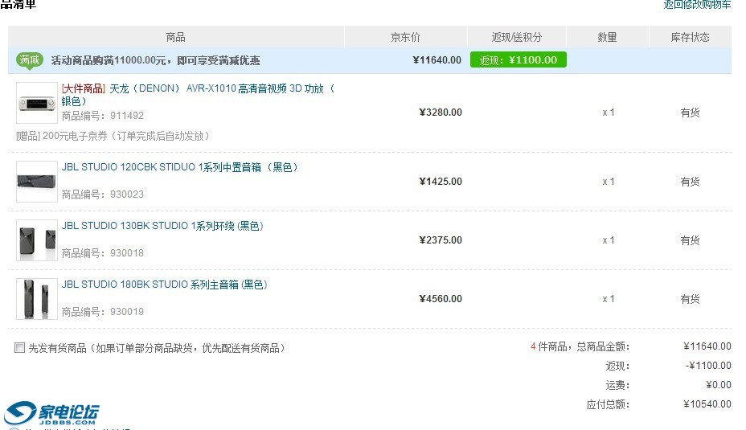Click the 满减 promotion badge icon
Viewport: 746px width, 430px height.
click(x=30, y=61)
